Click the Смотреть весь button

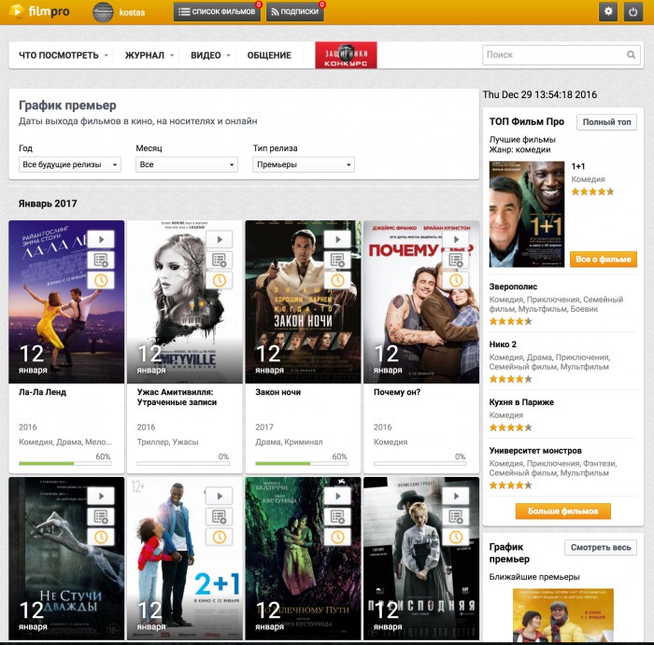click(601, 548)
